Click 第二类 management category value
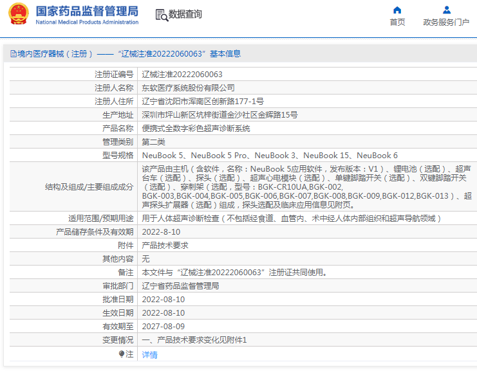Image resolution: width=477 pixels, height=371 pixels. (153, 142)
